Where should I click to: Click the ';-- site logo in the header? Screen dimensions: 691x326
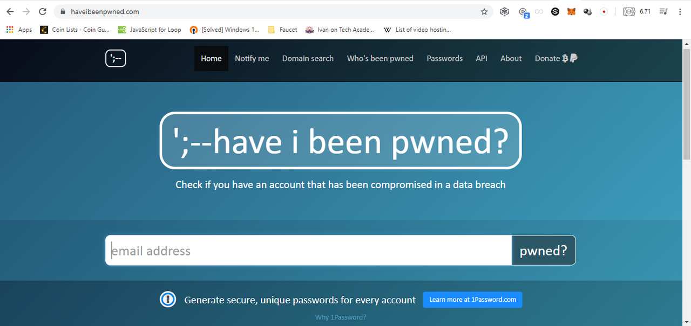[116, 59]
